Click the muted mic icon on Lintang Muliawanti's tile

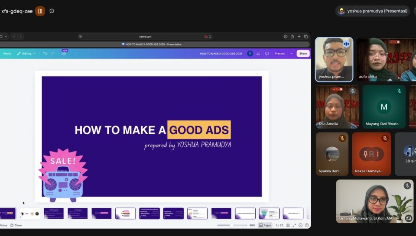coord(407,186)
